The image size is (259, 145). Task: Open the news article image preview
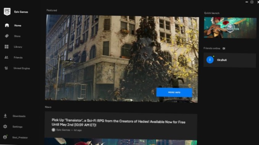point(121,141)
